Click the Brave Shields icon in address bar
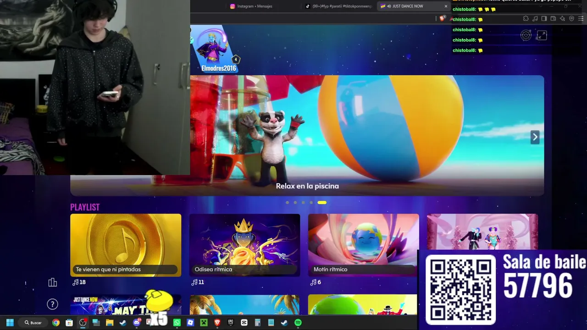This screenshot has width=587, height=330. pyautogui.click(x=442, y=19)
